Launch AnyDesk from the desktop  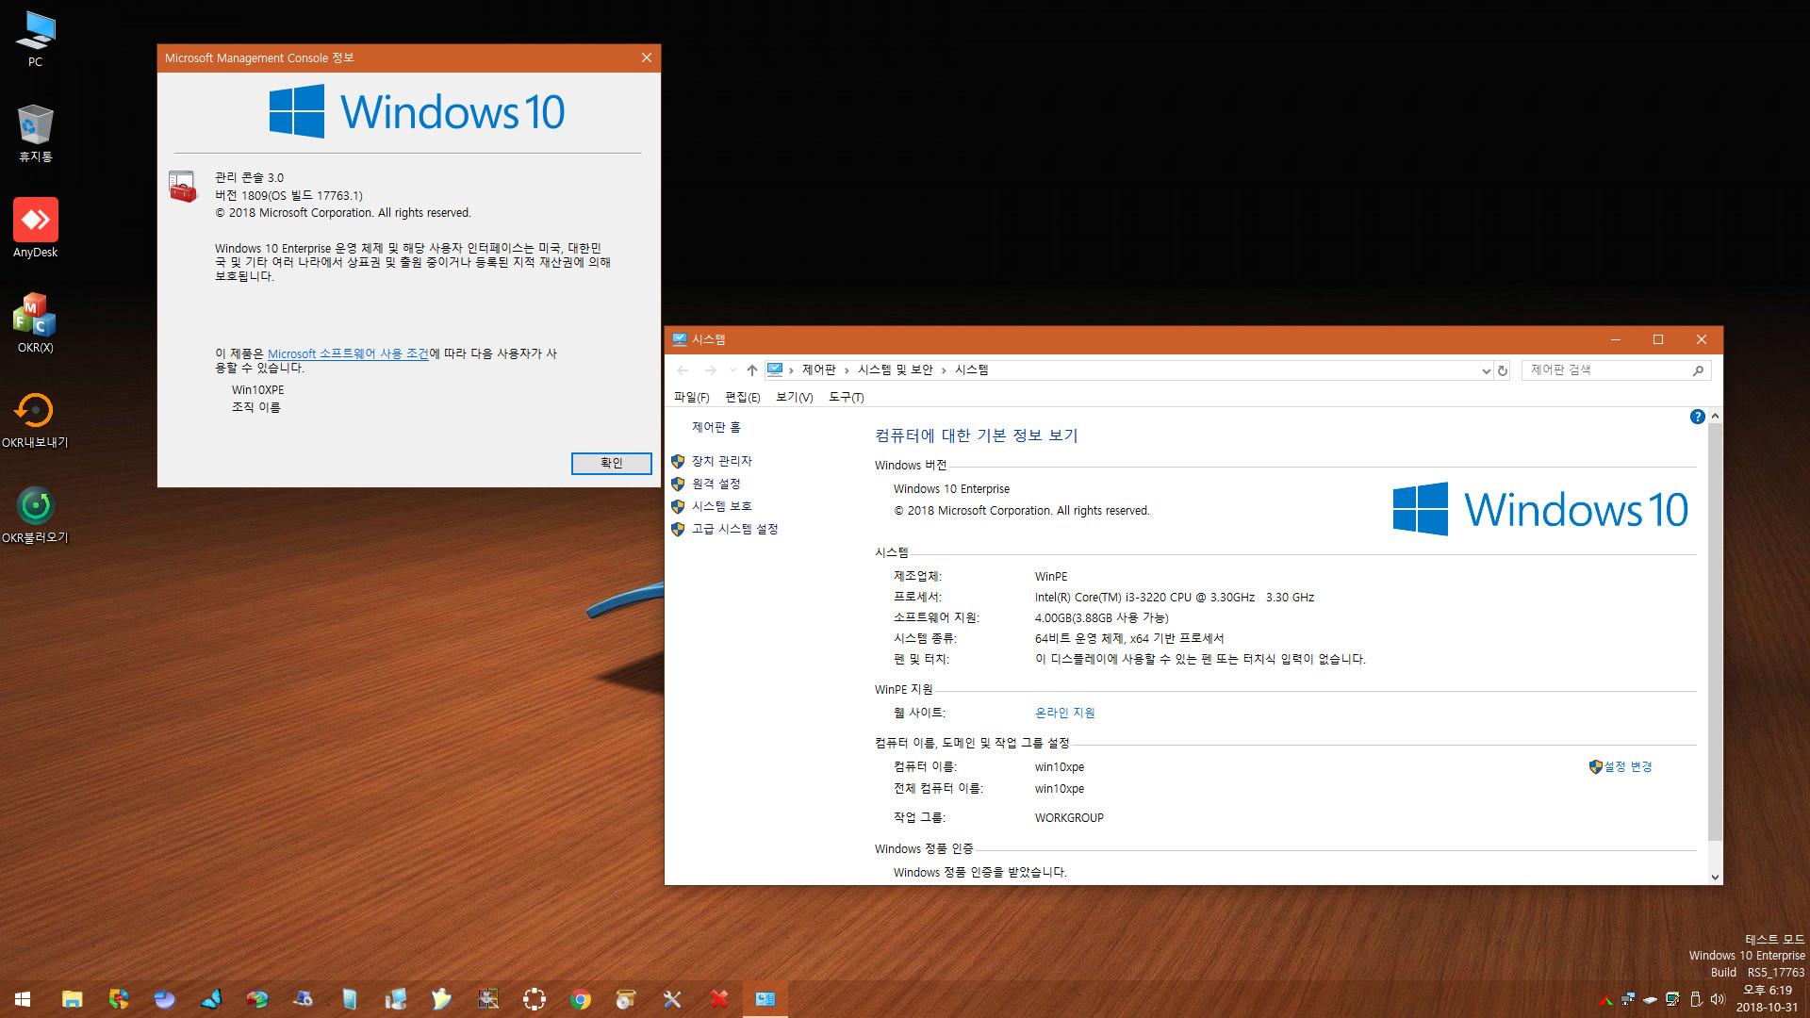pyautogui.click(x=35, y=228)
